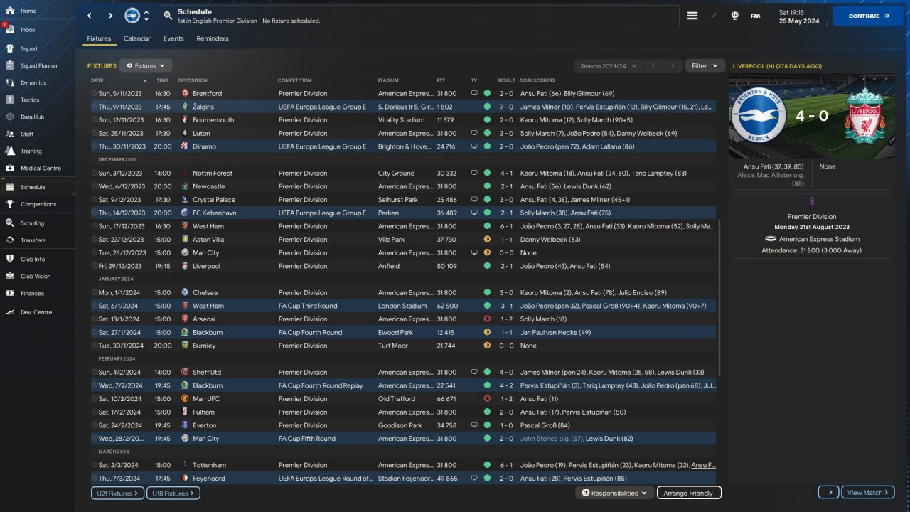Click the TV icon on Brentford fixture row
This screenshot has width=910, height=512.
pyautogui.click(x=474, y=93)
